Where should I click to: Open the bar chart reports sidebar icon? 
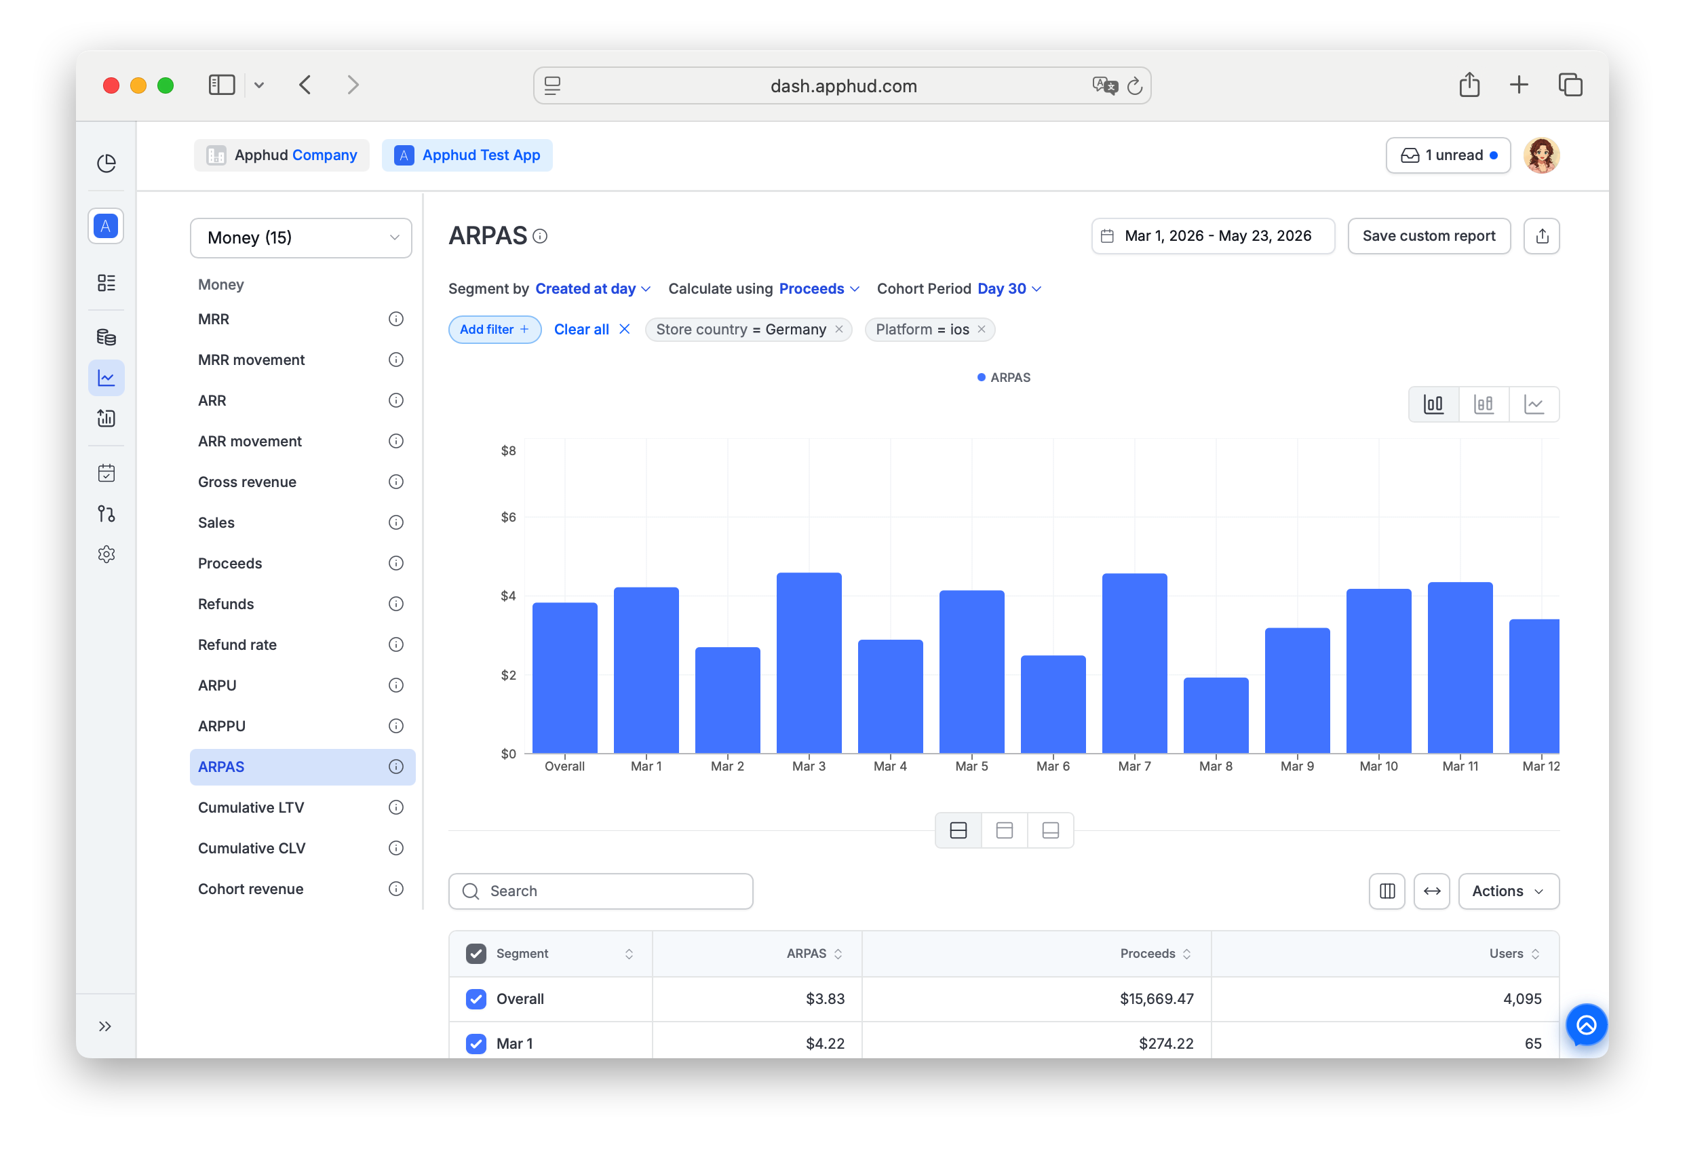[106, 419]
